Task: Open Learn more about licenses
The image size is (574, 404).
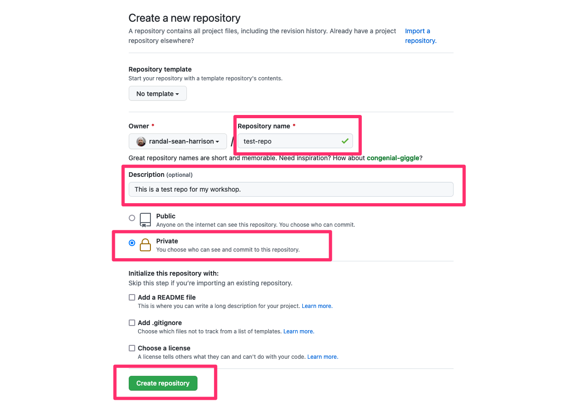Action: [x=323, y=356]
